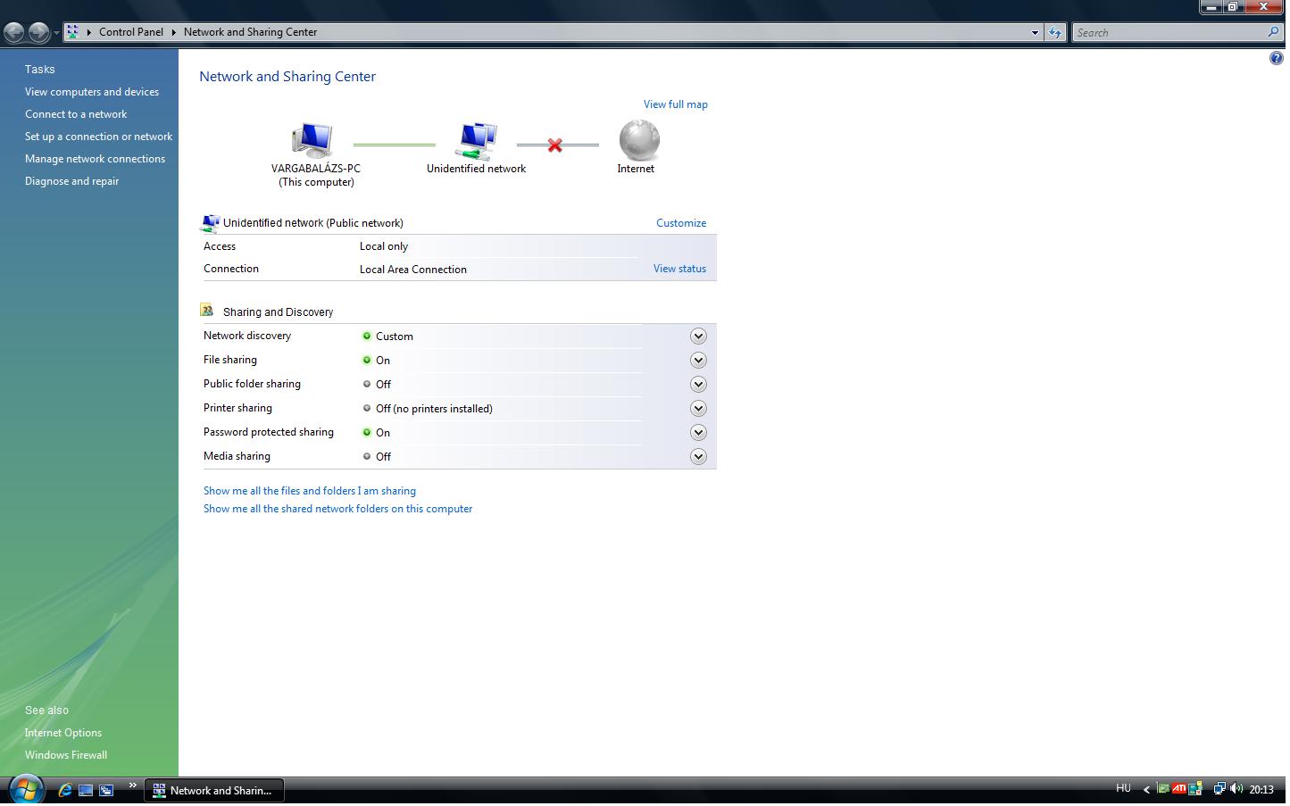Expand File sharing settings
Image resolution: width=1290 pixels, height=806 pixels.
698,361
